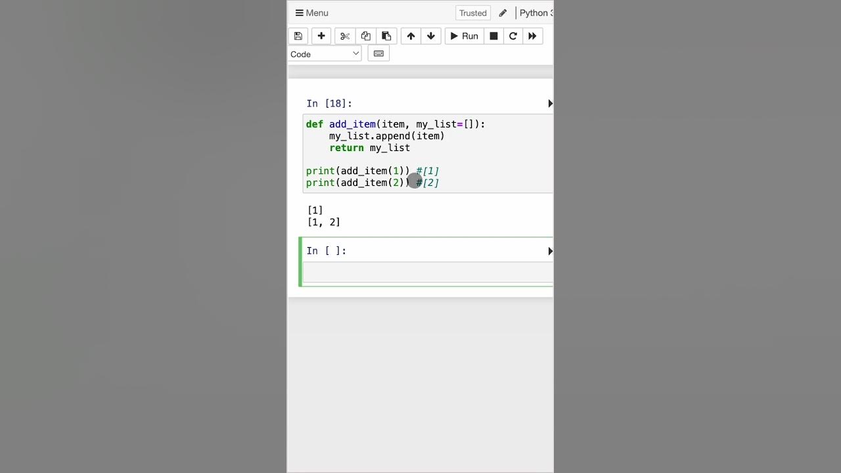Insert a new cell with the plus icon
The width and height of the screenshot is (841, 473).
click(321, 35)
